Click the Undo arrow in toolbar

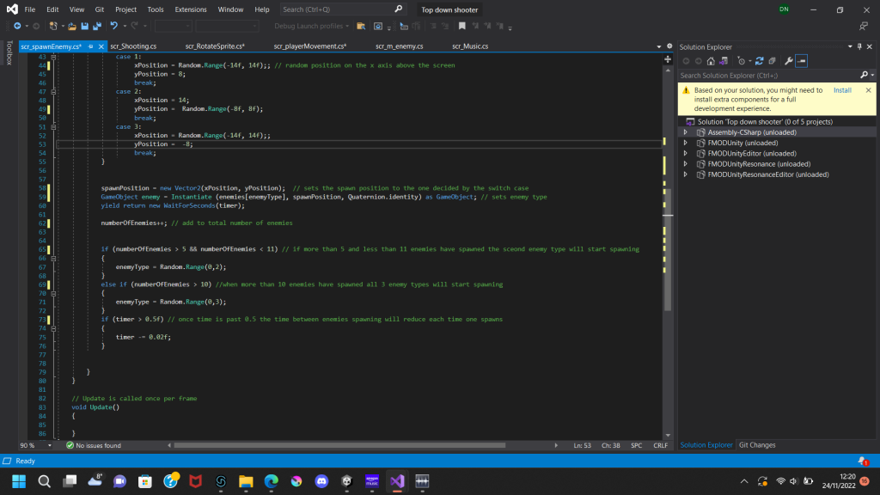(x=113, y=27)
